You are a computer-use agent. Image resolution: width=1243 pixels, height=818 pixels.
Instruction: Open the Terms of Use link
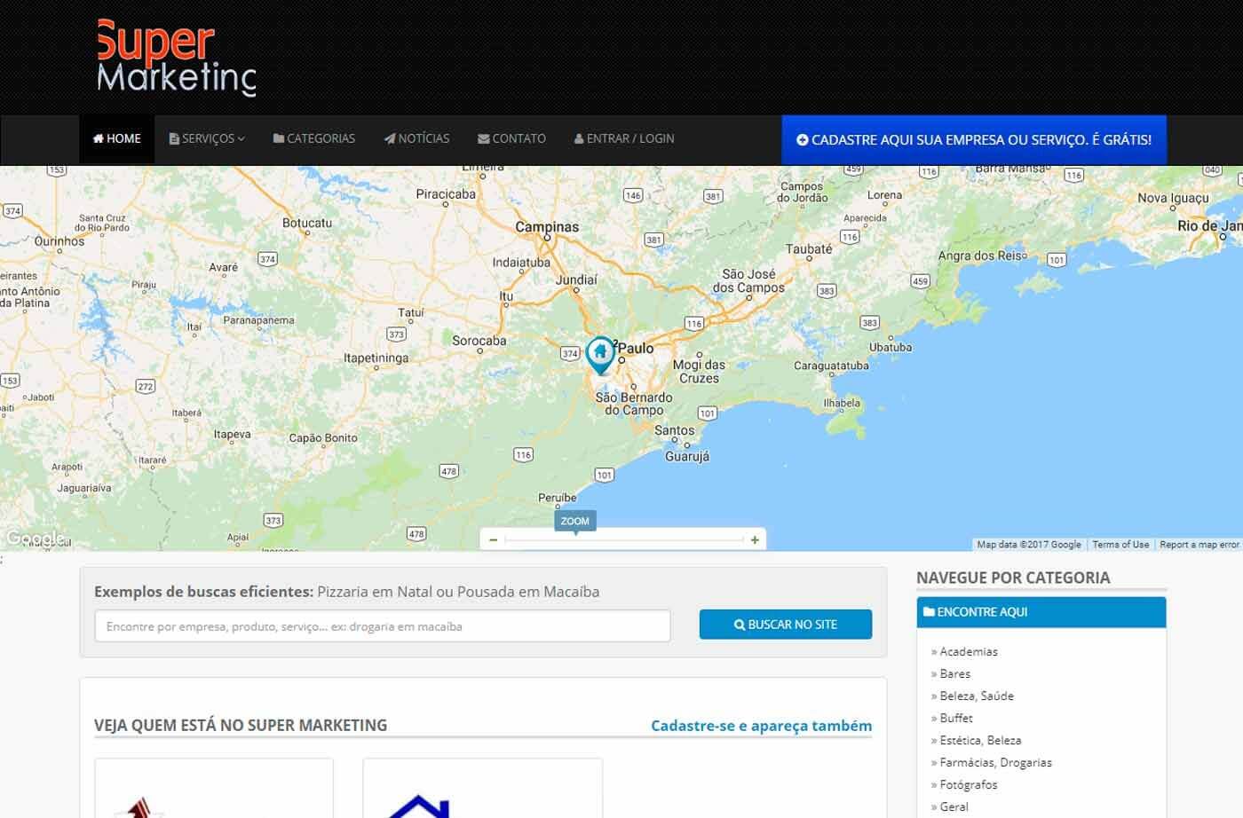[x=1120, y=545]
